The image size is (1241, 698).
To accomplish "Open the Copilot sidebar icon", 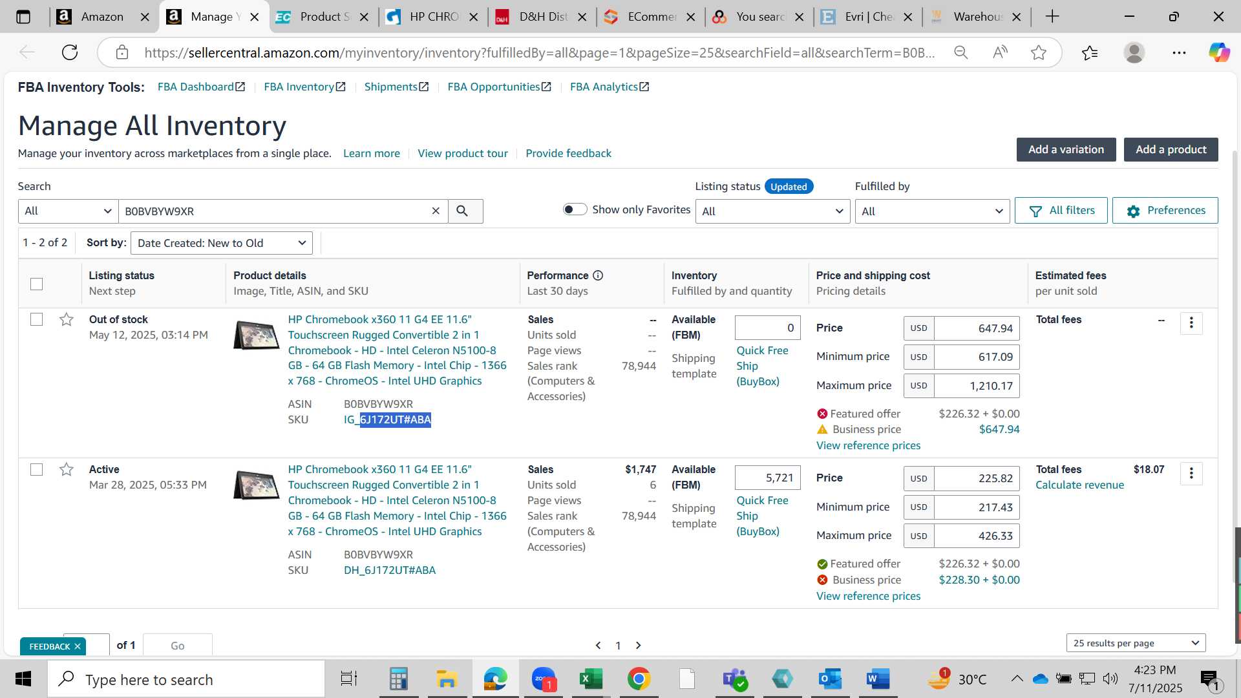I will (x=1219, y=52).
